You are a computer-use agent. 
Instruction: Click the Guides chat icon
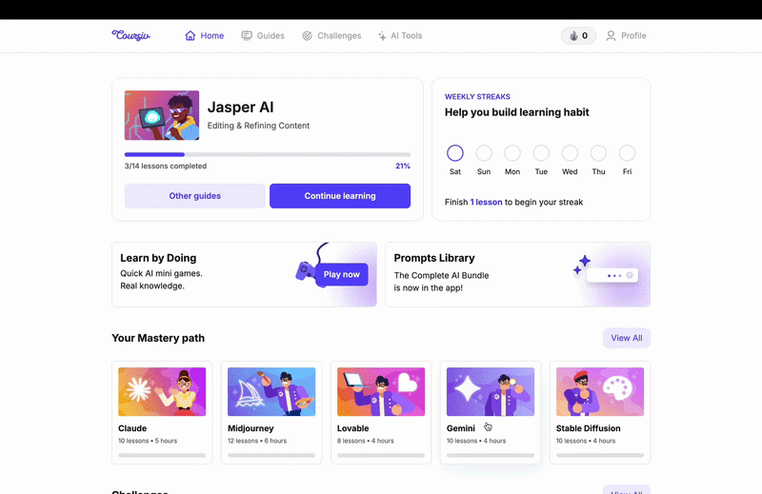point(247,35)
